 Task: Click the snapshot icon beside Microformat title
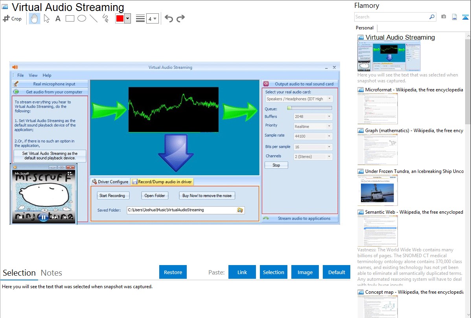point(361,90)
